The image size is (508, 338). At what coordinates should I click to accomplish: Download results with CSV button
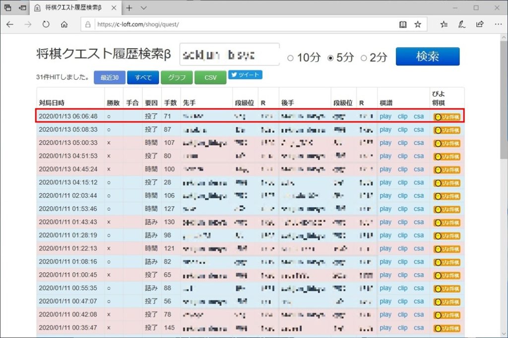coord(210,77)
